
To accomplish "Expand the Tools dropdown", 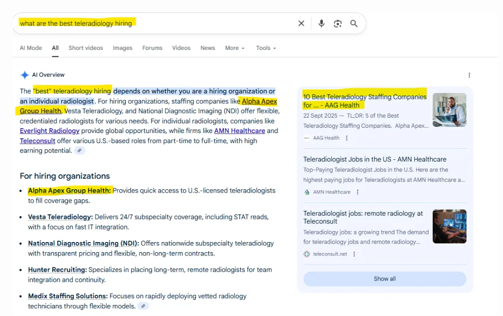I will tap(266, 48).
